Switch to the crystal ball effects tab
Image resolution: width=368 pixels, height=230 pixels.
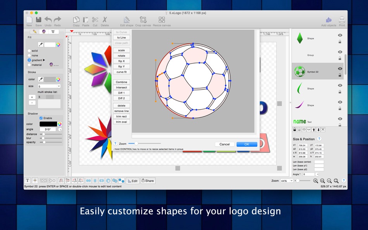tap(44, 31)
